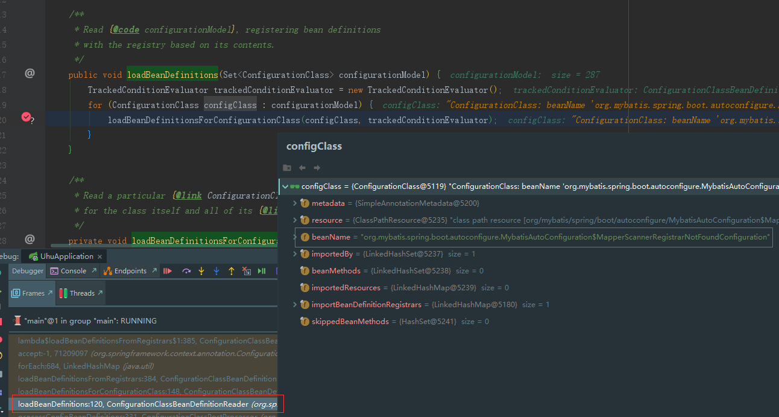Pop out the Frames view arrow
The image size is (779, 417).
tap(51, 293)
